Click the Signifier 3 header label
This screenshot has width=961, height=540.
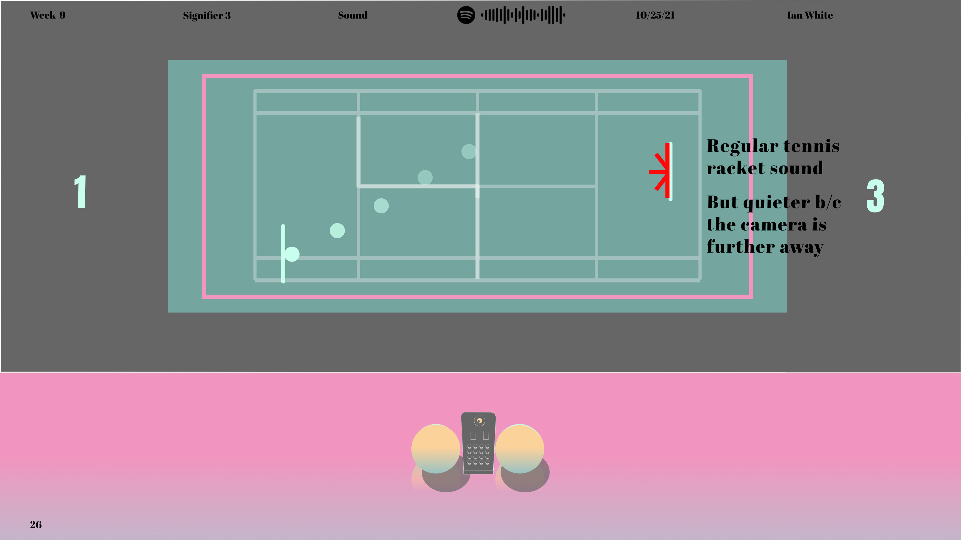tap(207, 16)
